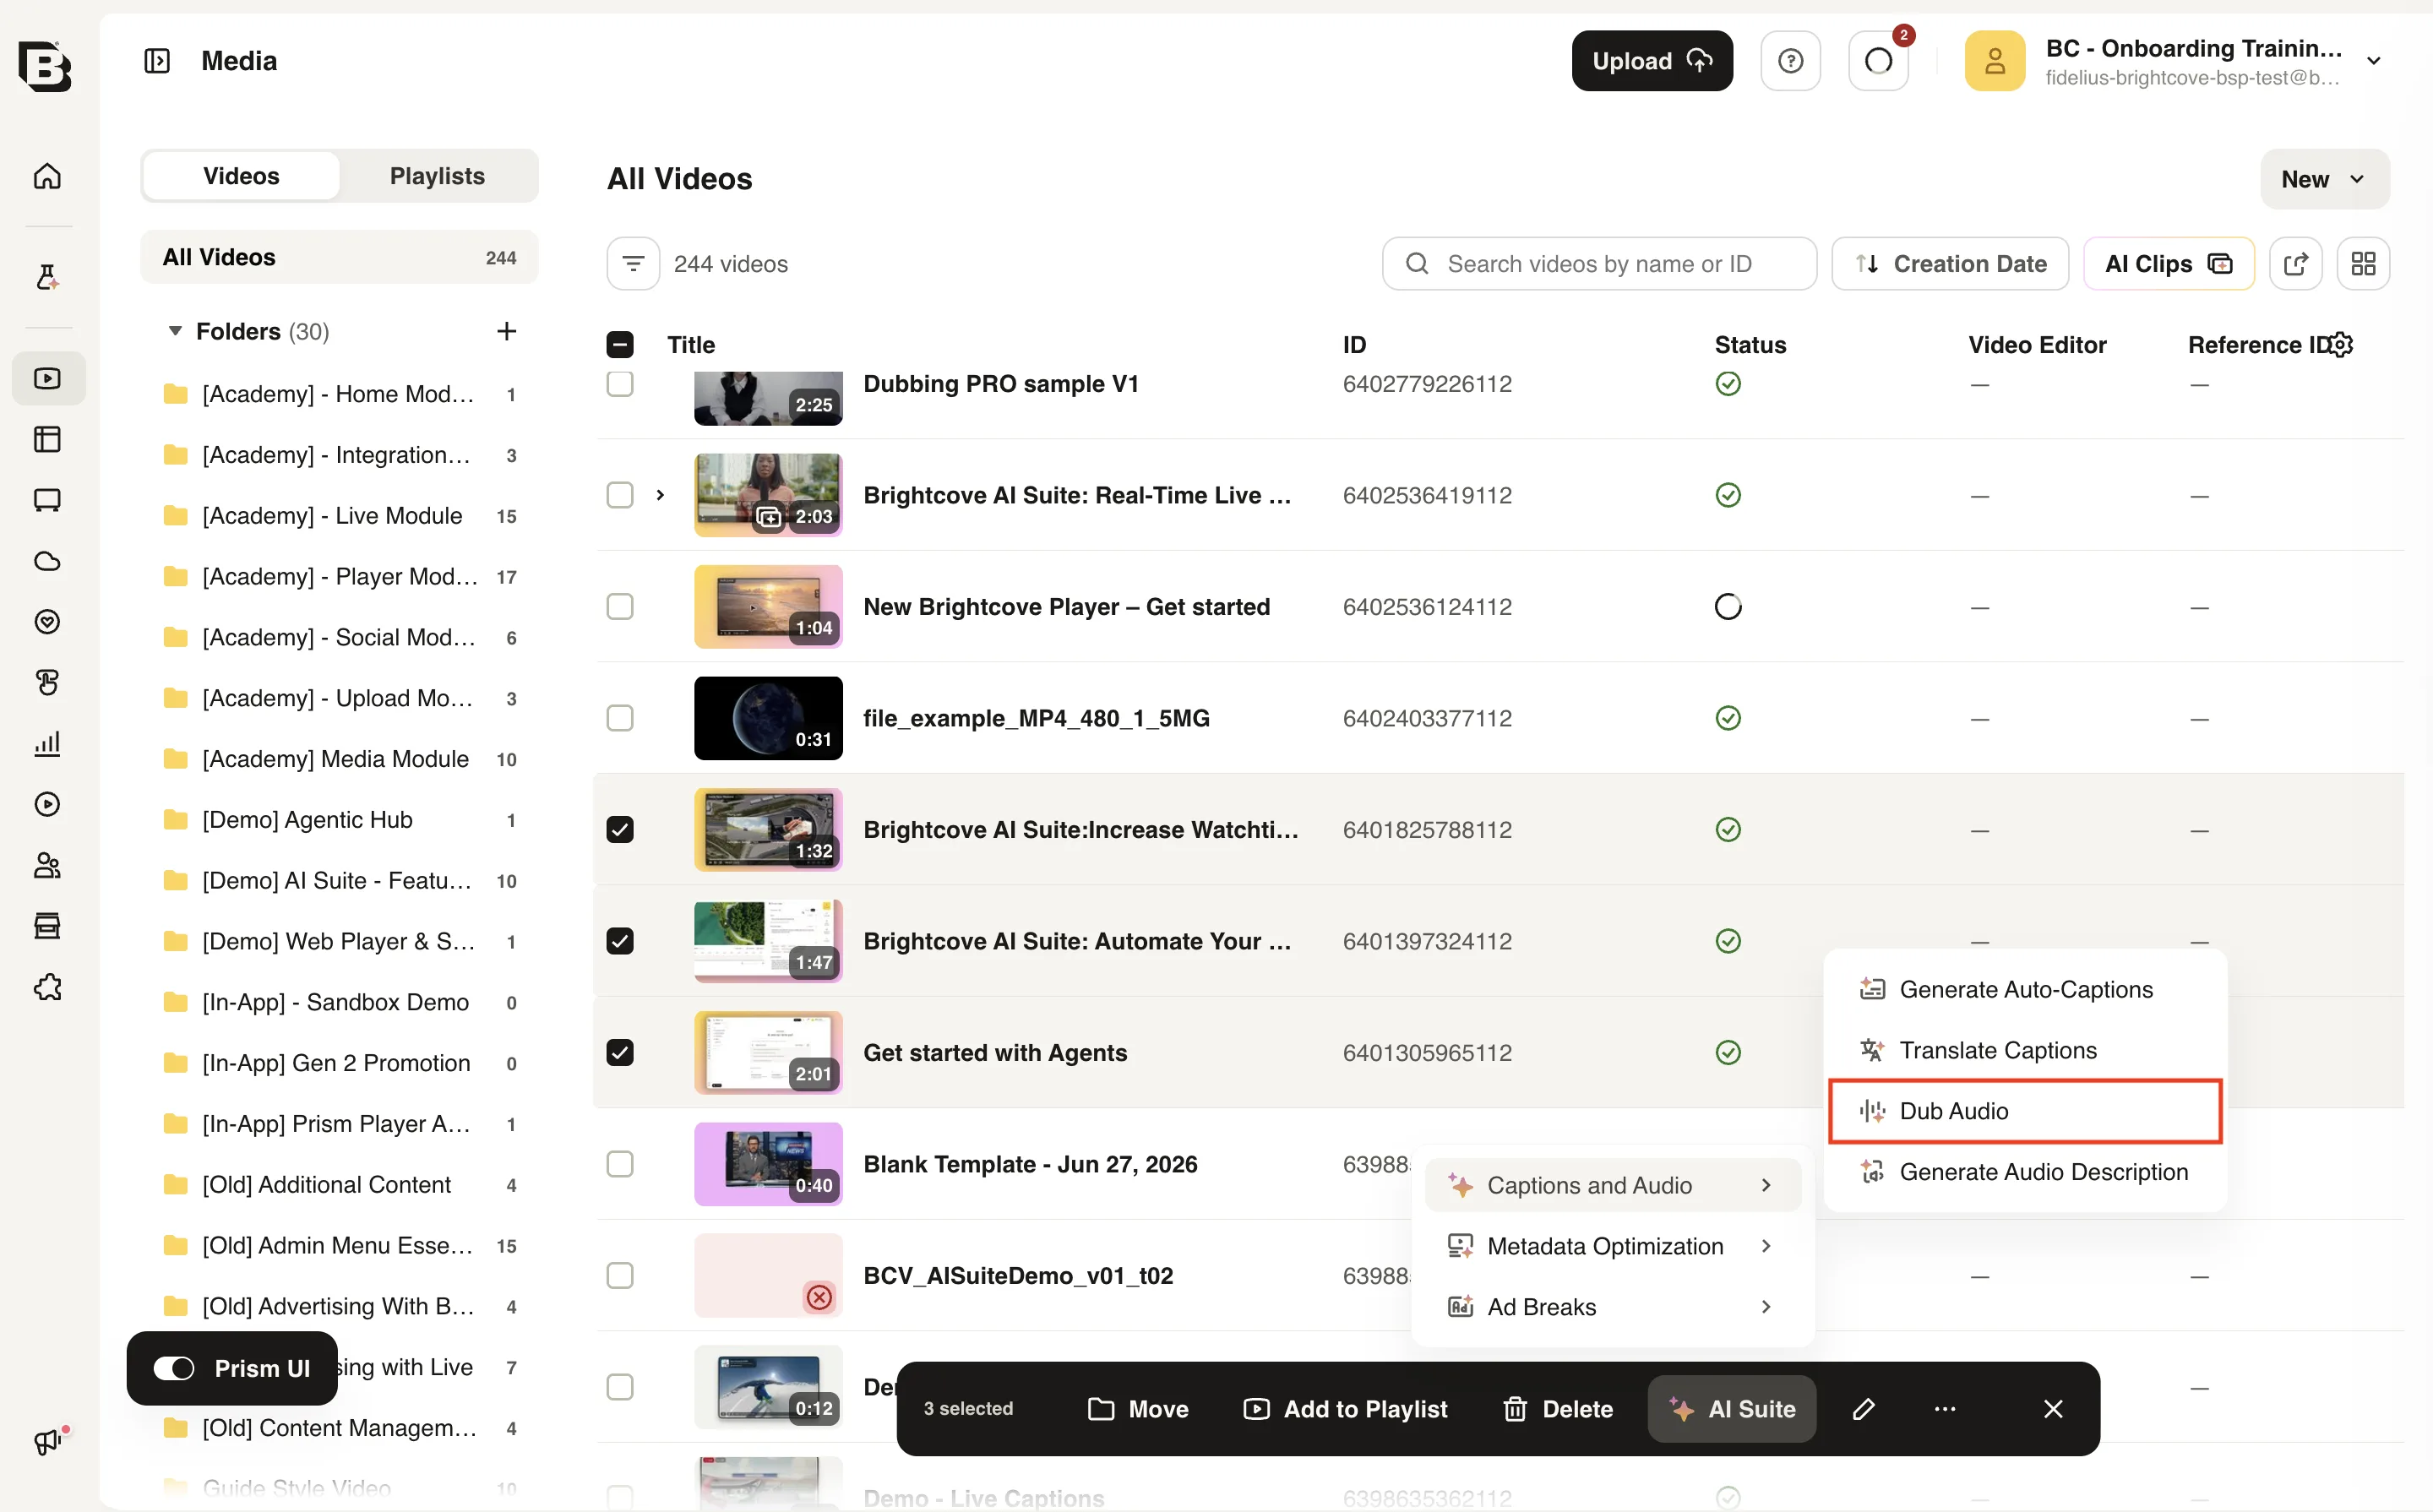Expand the Ad Breaks submenu
This screenshot has width=2433, height=1512.
point(1612,1307)
